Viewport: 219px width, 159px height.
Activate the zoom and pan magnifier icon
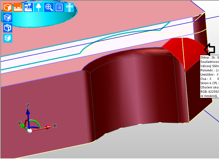point(49,7)
